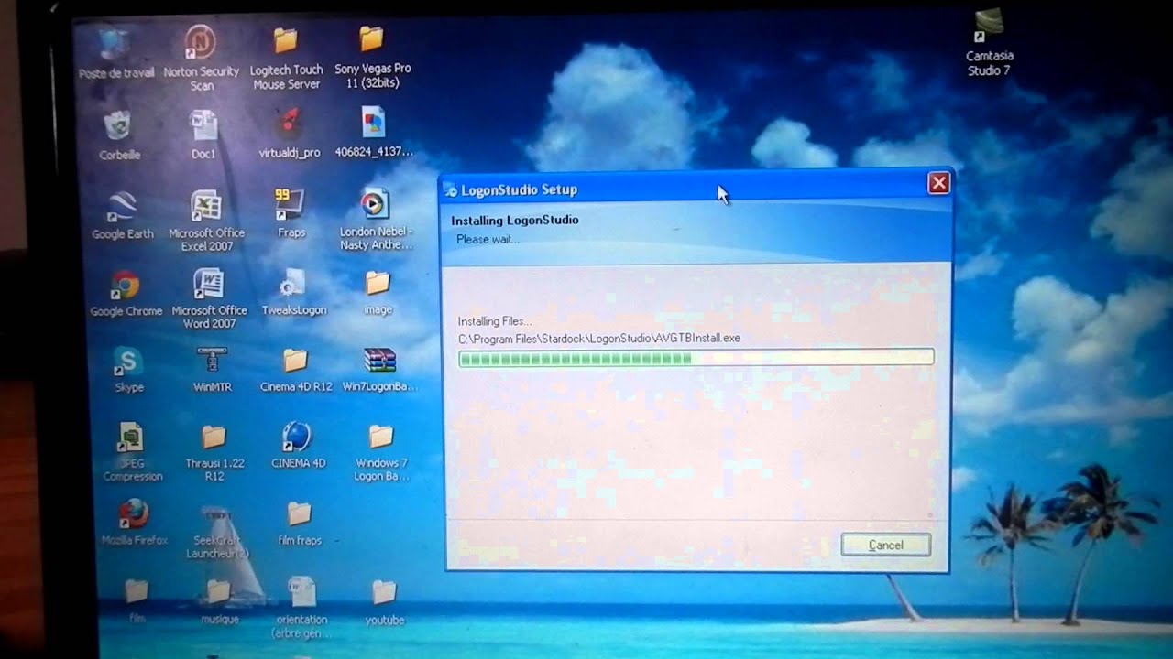Launch the TweaksLogon shortcut
The width and height of the screenshot is (1173, 659).
(x=292, y=284)
